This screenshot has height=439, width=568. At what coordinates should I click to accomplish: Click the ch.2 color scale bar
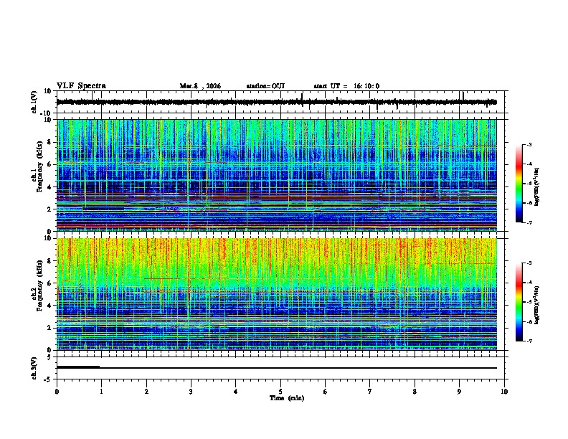[x=519, y=302]
